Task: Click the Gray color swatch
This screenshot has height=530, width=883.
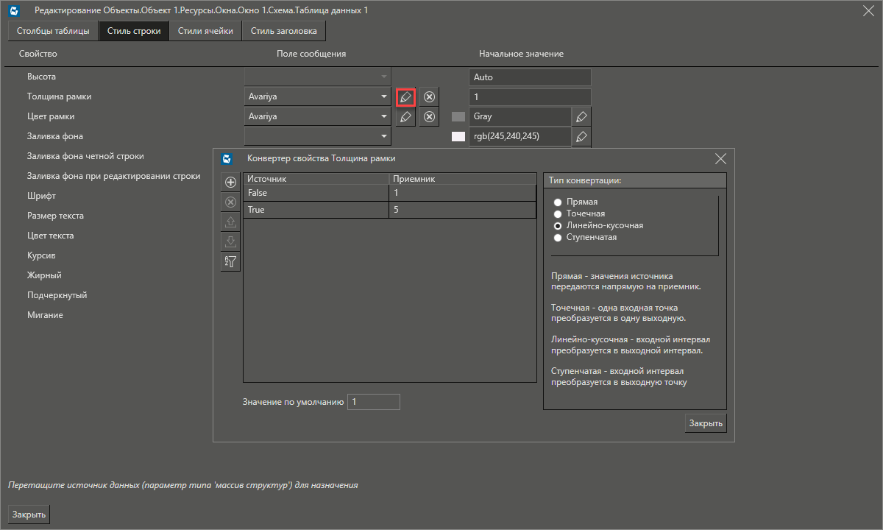Action: [459, 116]
